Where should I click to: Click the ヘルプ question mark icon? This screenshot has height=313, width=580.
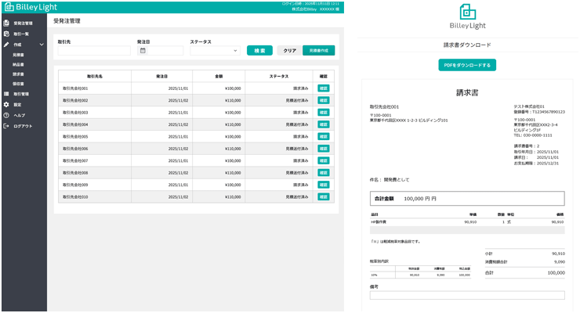pos(6,115)
